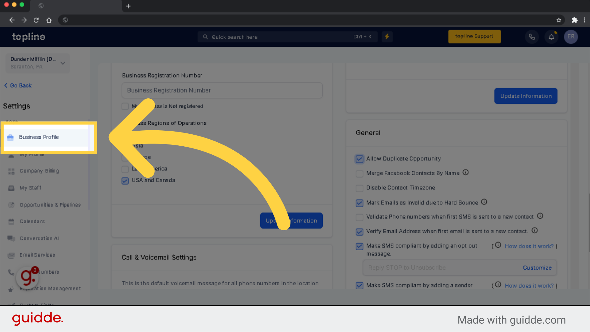Image resolution: width=590 pixels, height=332 pixels.
Task: Toggle Make SMS compliant sender checkbox
Action: pyautogui.click(x=359, y=286)
